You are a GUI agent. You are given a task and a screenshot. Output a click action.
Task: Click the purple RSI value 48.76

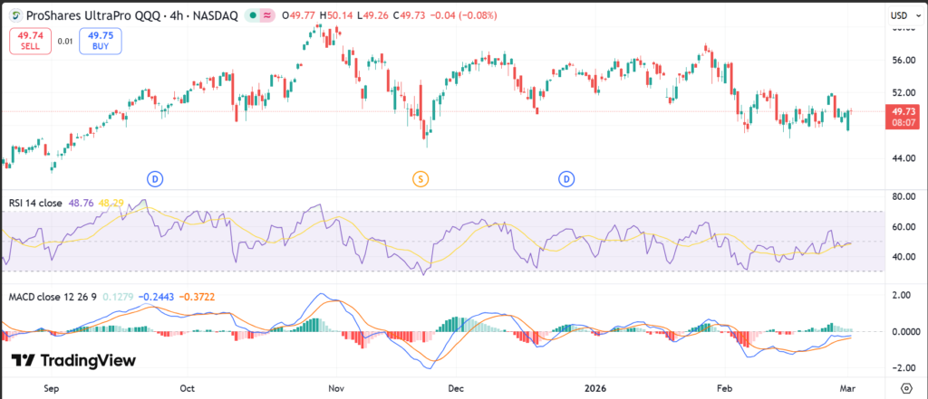pos(81,204)
